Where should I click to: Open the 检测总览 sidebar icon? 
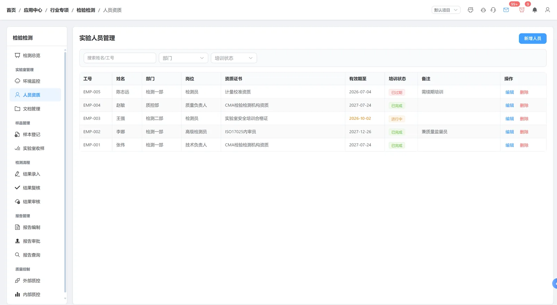[17, 55]
